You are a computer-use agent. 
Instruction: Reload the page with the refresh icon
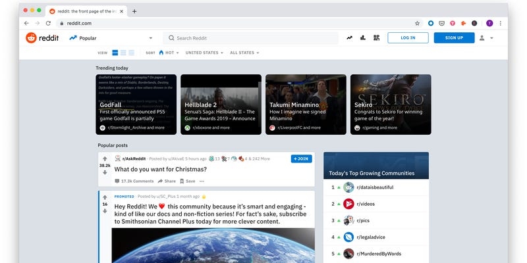(x=48, y=23)
